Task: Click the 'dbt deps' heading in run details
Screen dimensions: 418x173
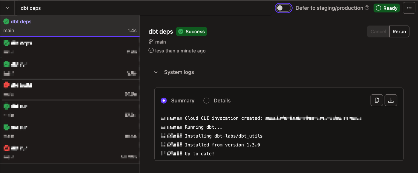Action: point(161,32)
